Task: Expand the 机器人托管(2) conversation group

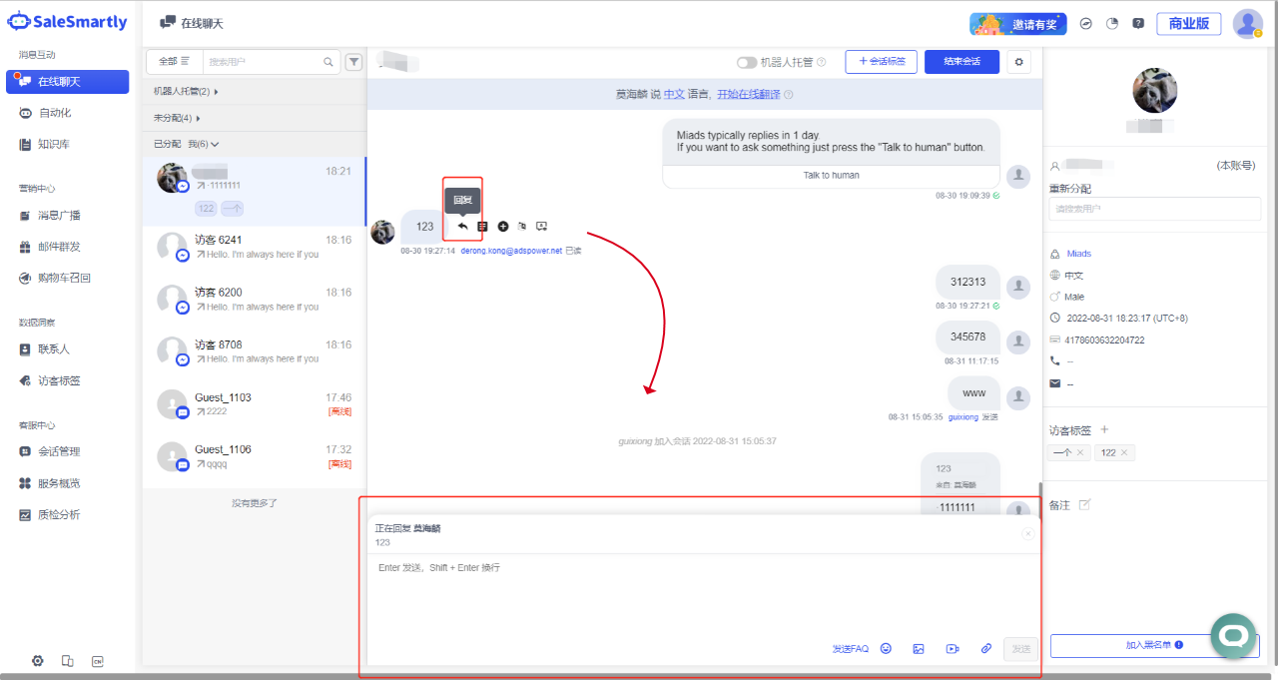Action: coord(217,92)
